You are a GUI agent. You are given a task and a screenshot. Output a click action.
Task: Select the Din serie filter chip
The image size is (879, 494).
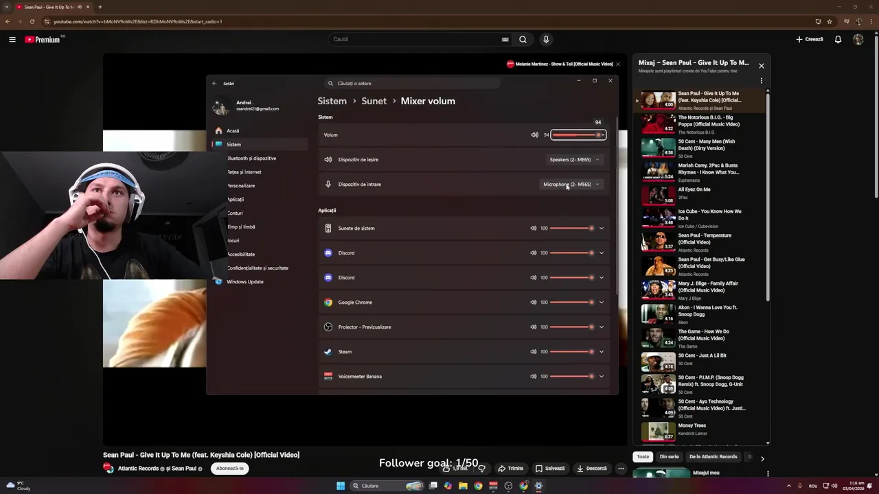point(669,457)
